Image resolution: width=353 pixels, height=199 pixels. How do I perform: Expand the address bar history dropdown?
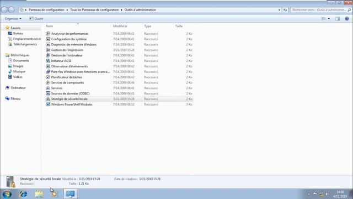(x=280, y=10)
